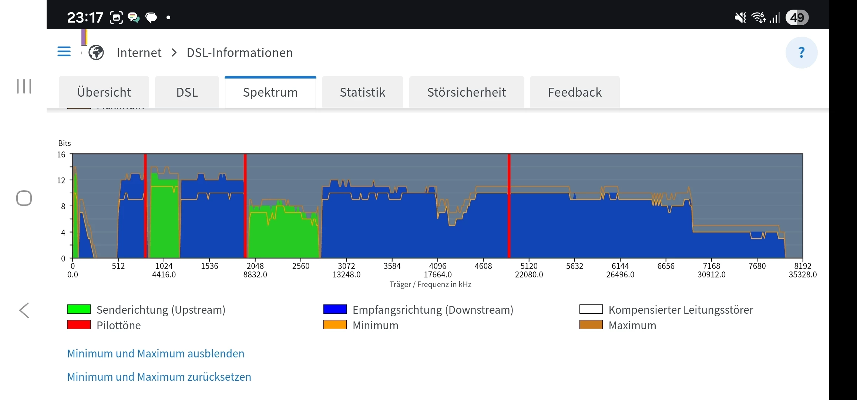Click the breadcrumb chevron after Internet
The width and height of the screenshot is (857, 400).
click(174, 53)
